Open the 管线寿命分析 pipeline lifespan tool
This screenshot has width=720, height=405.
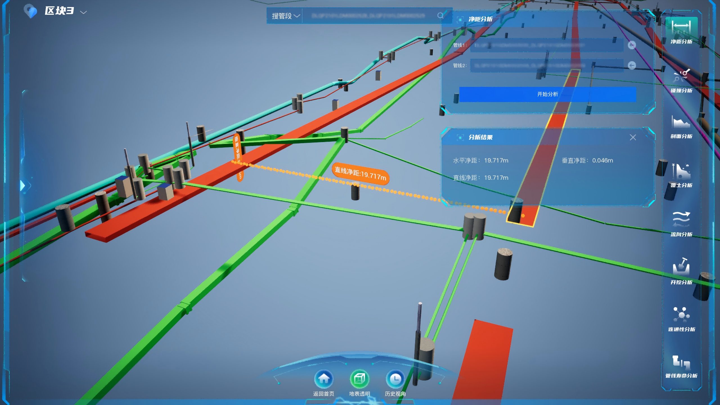[681, 363]
